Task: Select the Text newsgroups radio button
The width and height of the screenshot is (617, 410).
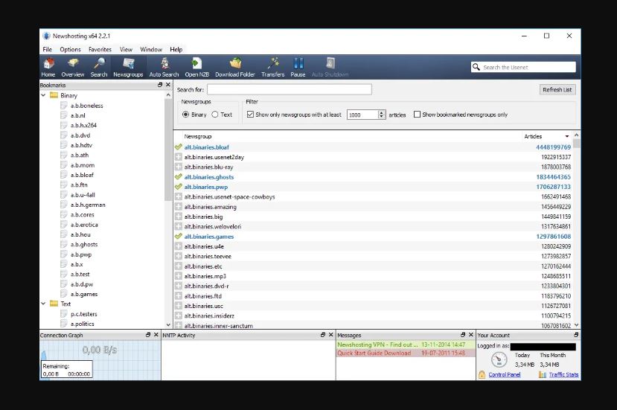Action: click(215, 115)
